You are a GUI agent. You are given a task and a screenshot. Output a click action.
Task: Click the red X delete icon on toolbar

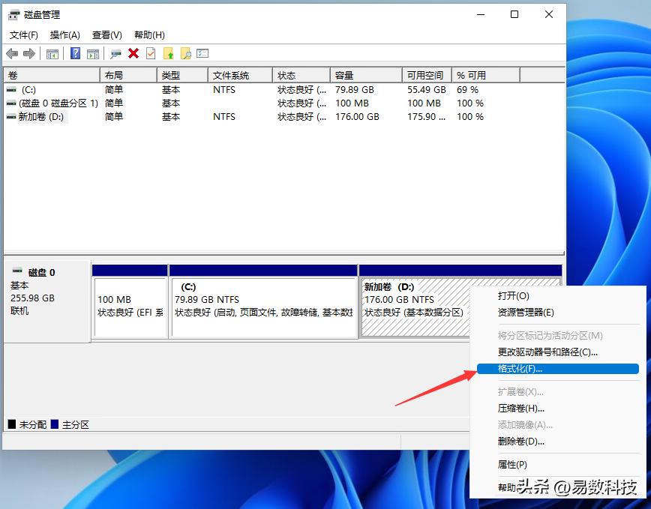click(x=132, y=53)
